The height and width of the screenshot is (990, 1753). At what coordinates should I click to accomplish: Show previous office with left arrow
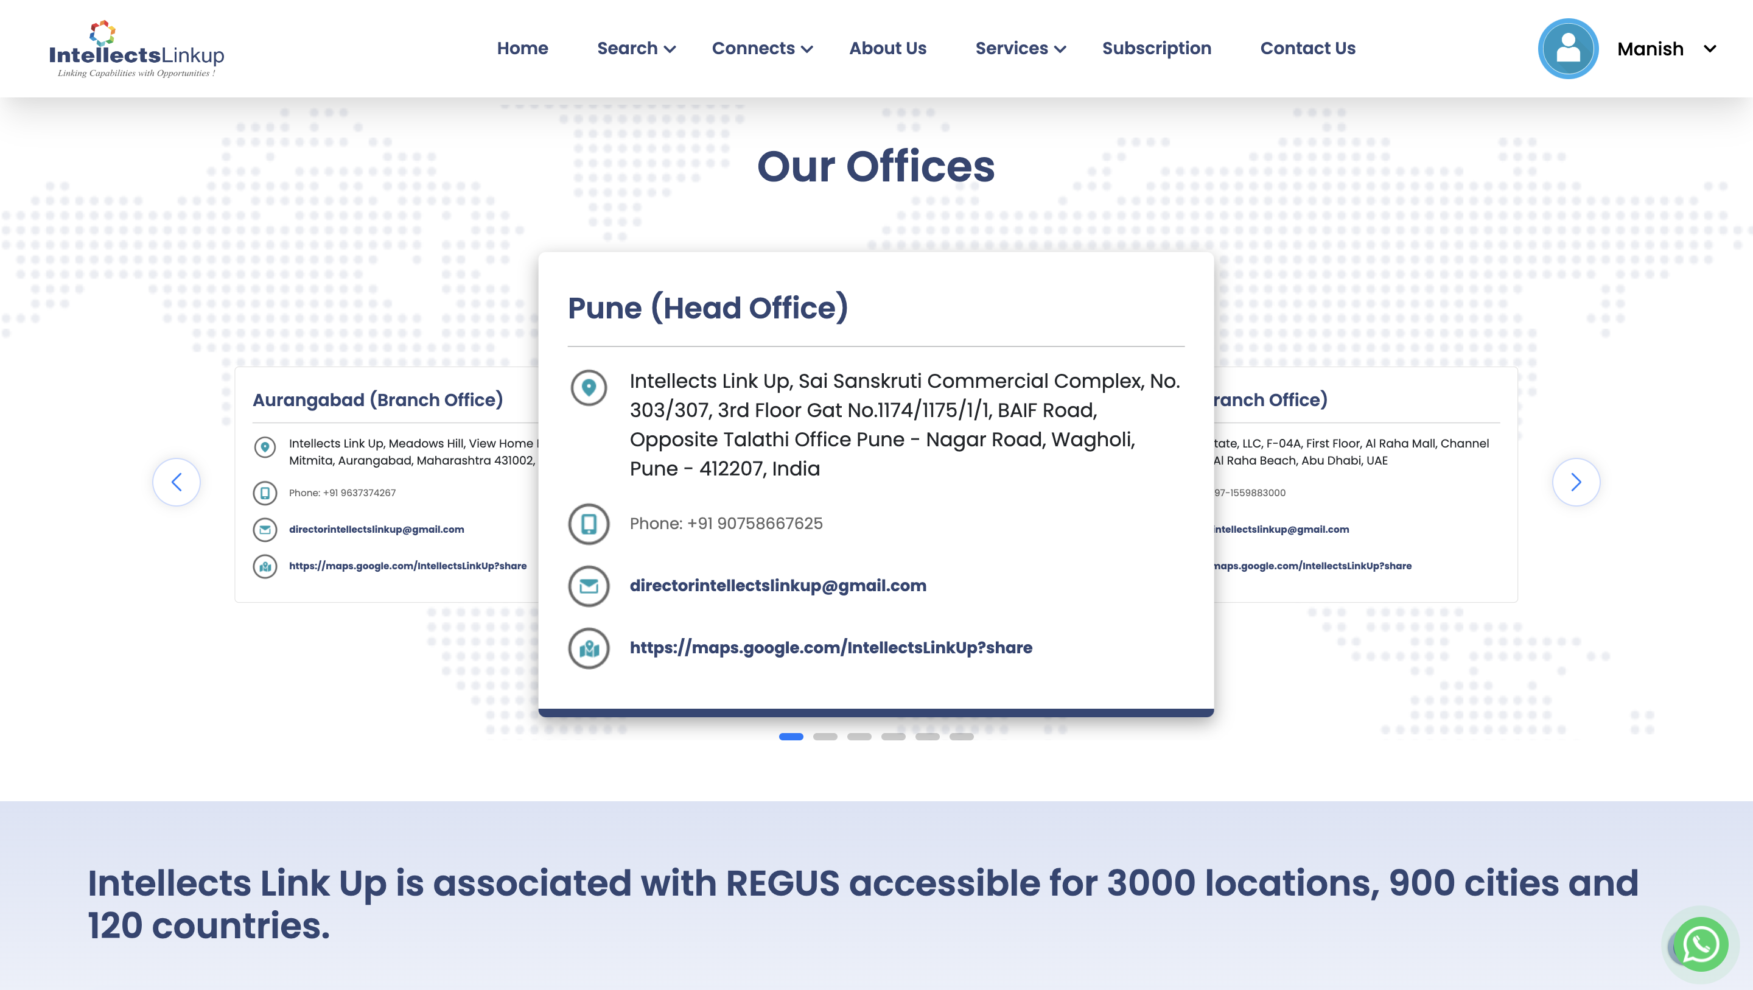coord(177,482)
